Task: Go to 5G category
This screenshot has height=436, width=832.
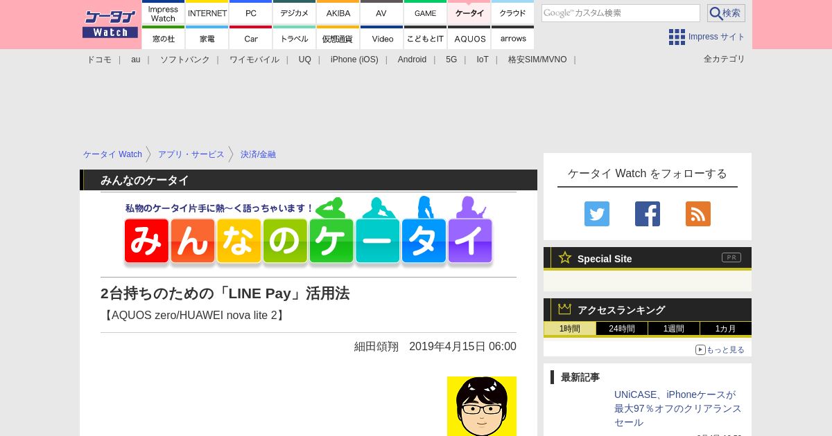Action: [x=451, y=60]
